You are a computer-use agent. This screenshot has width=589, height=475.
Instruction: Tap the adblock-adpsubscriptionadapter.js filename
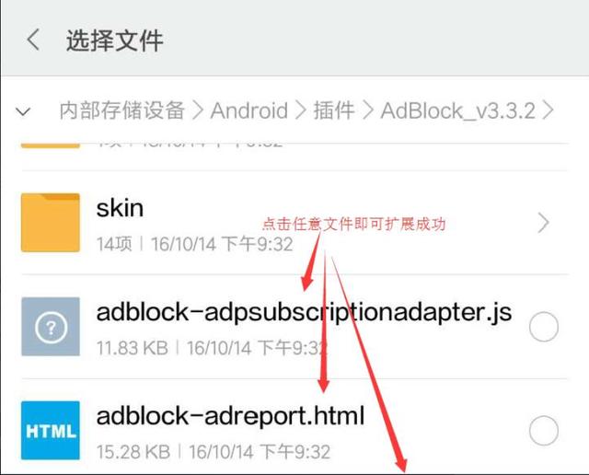click(304, 313)
